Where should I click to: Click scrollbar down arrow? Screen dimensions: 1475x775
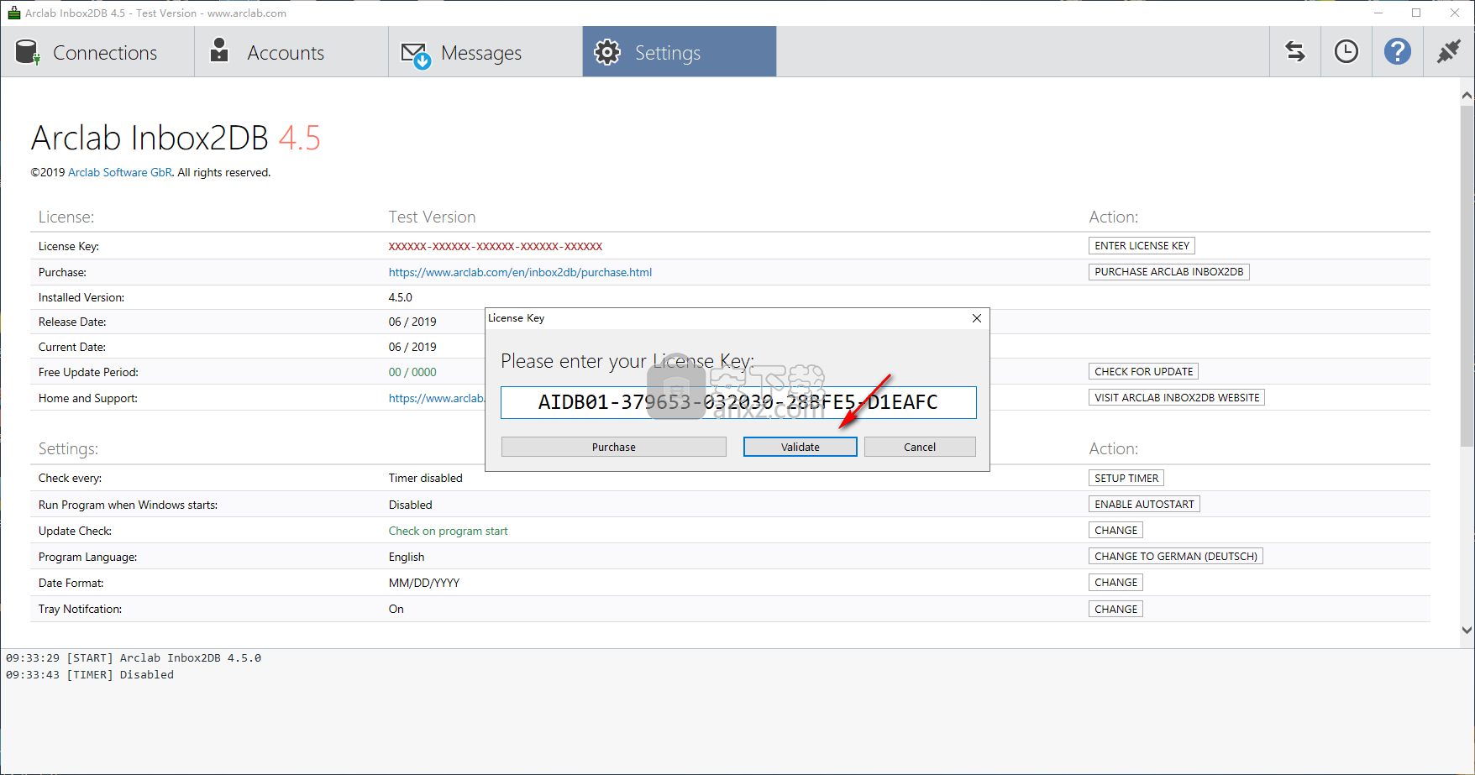point(1467,630)
